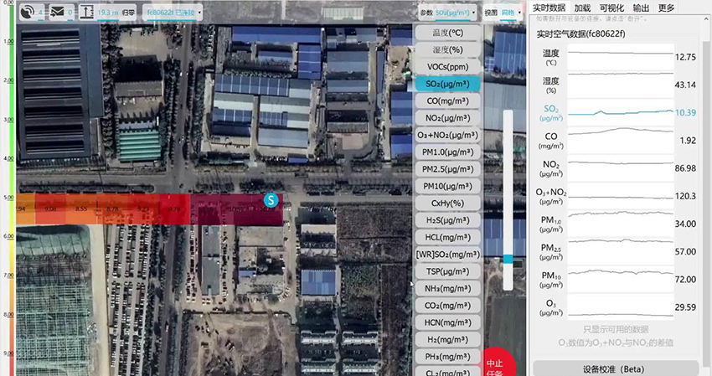This screenshot has height=376, width=712.
Task: Switch to the 加载 tab
Action: point(582,8)
